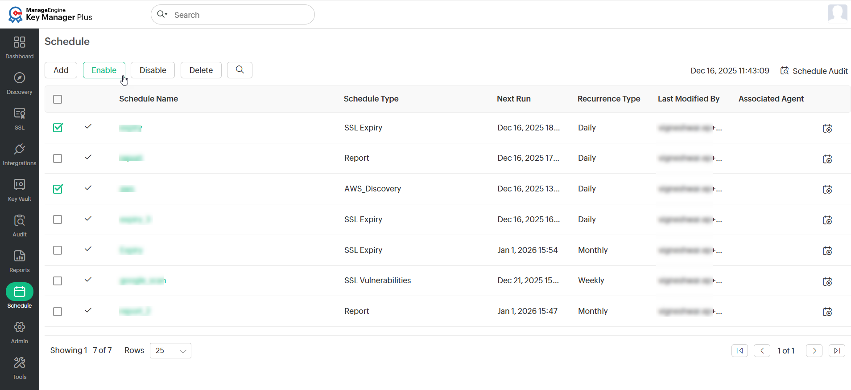Check the Monthly Report row checkbox
The height and width of the screenshot is (390, 851).
[x=58, y=312]
